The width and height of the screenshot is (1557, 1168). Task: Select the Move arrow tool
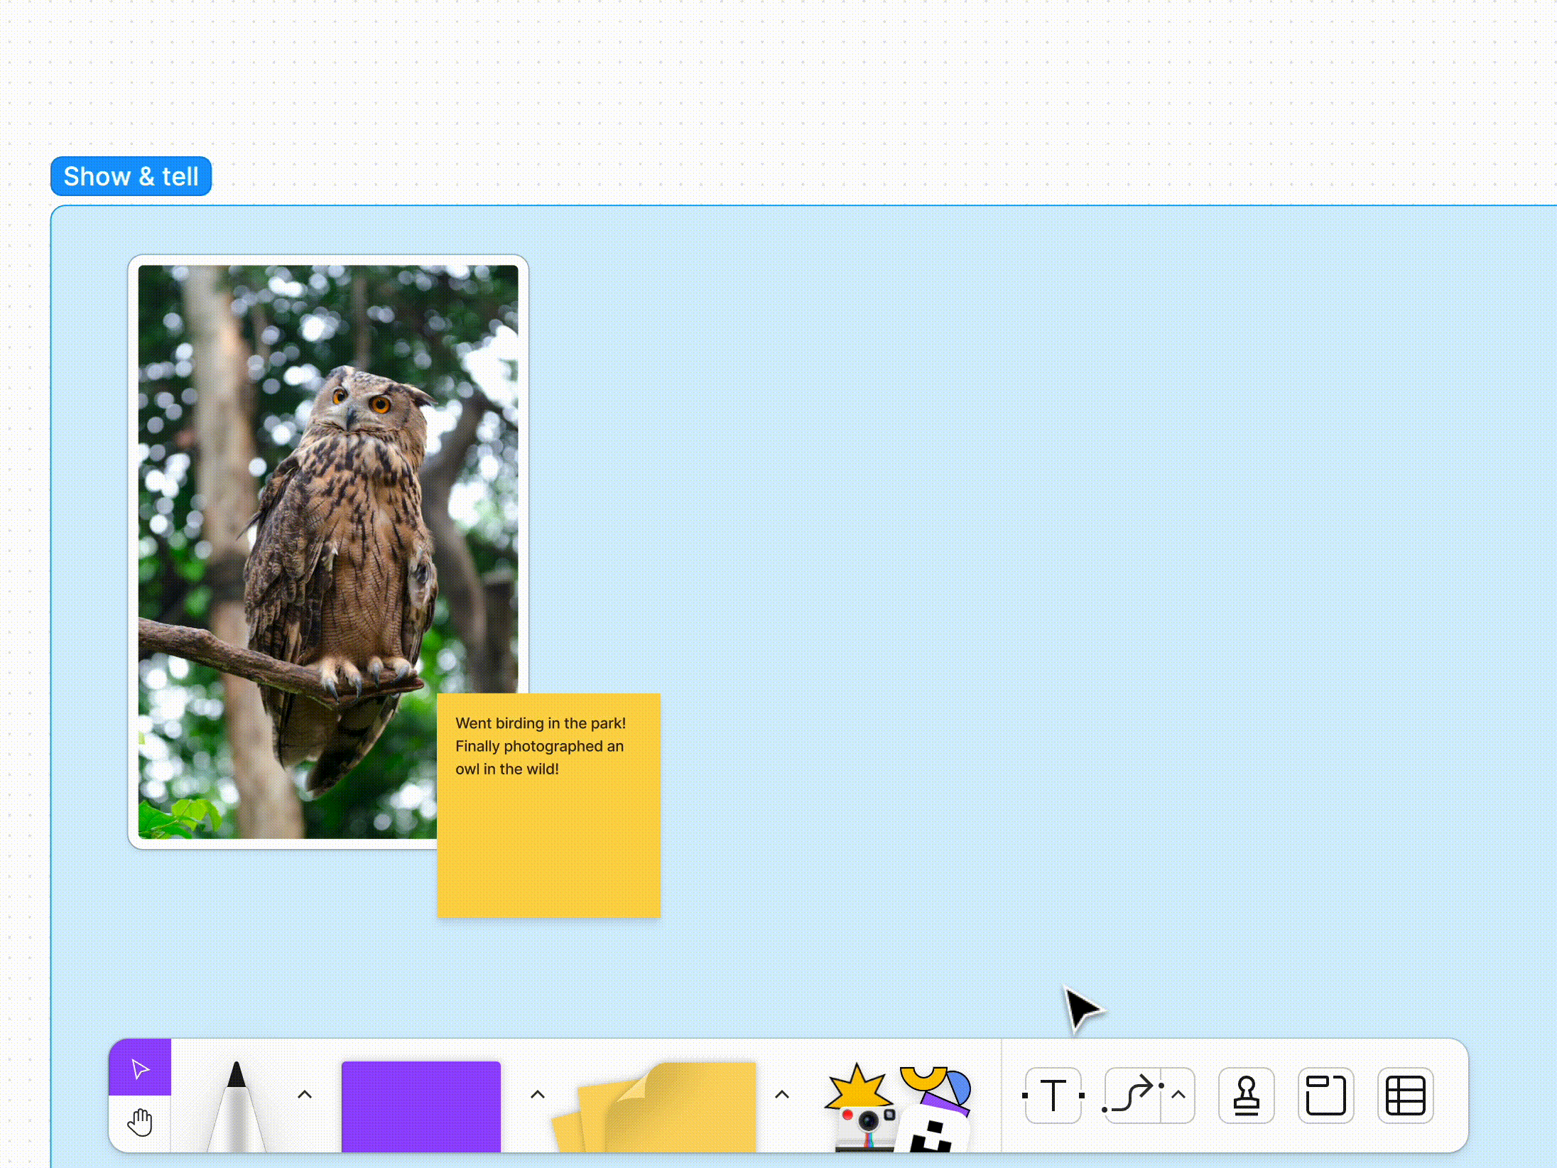[x=140, y=1068]
